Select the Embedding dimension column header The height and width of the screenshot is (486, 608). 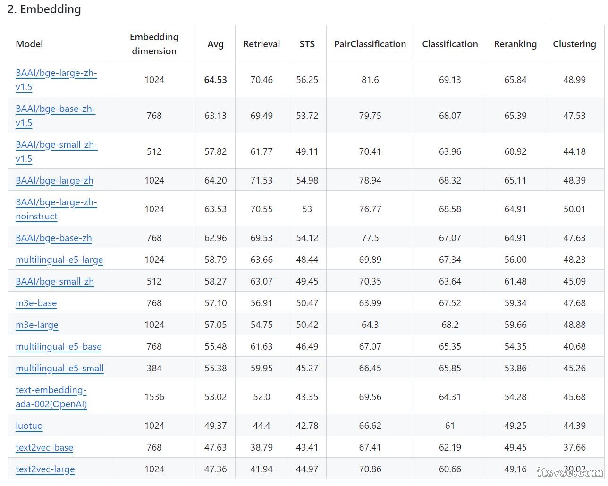(154, 44)
